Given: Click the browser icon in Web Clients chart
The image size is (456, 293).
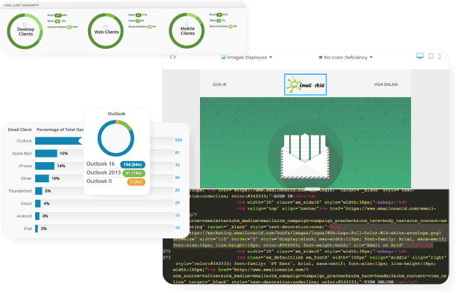Looking at the screenshot, I should pos(106,27).
